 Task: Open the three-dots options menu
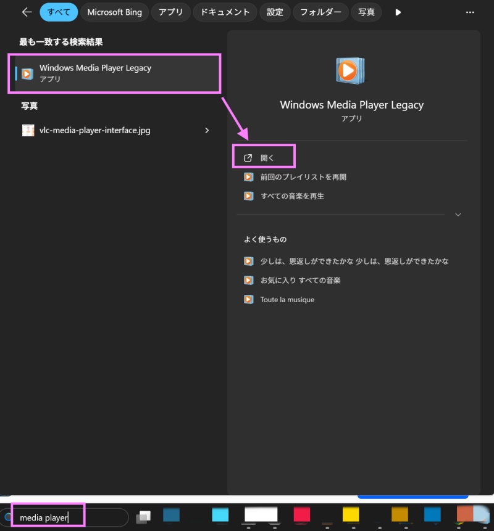click(x=470, y=12)
